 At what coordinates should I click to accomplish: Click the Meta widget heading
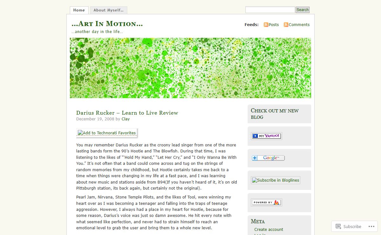pyautogui.click(x=258, y=221)
